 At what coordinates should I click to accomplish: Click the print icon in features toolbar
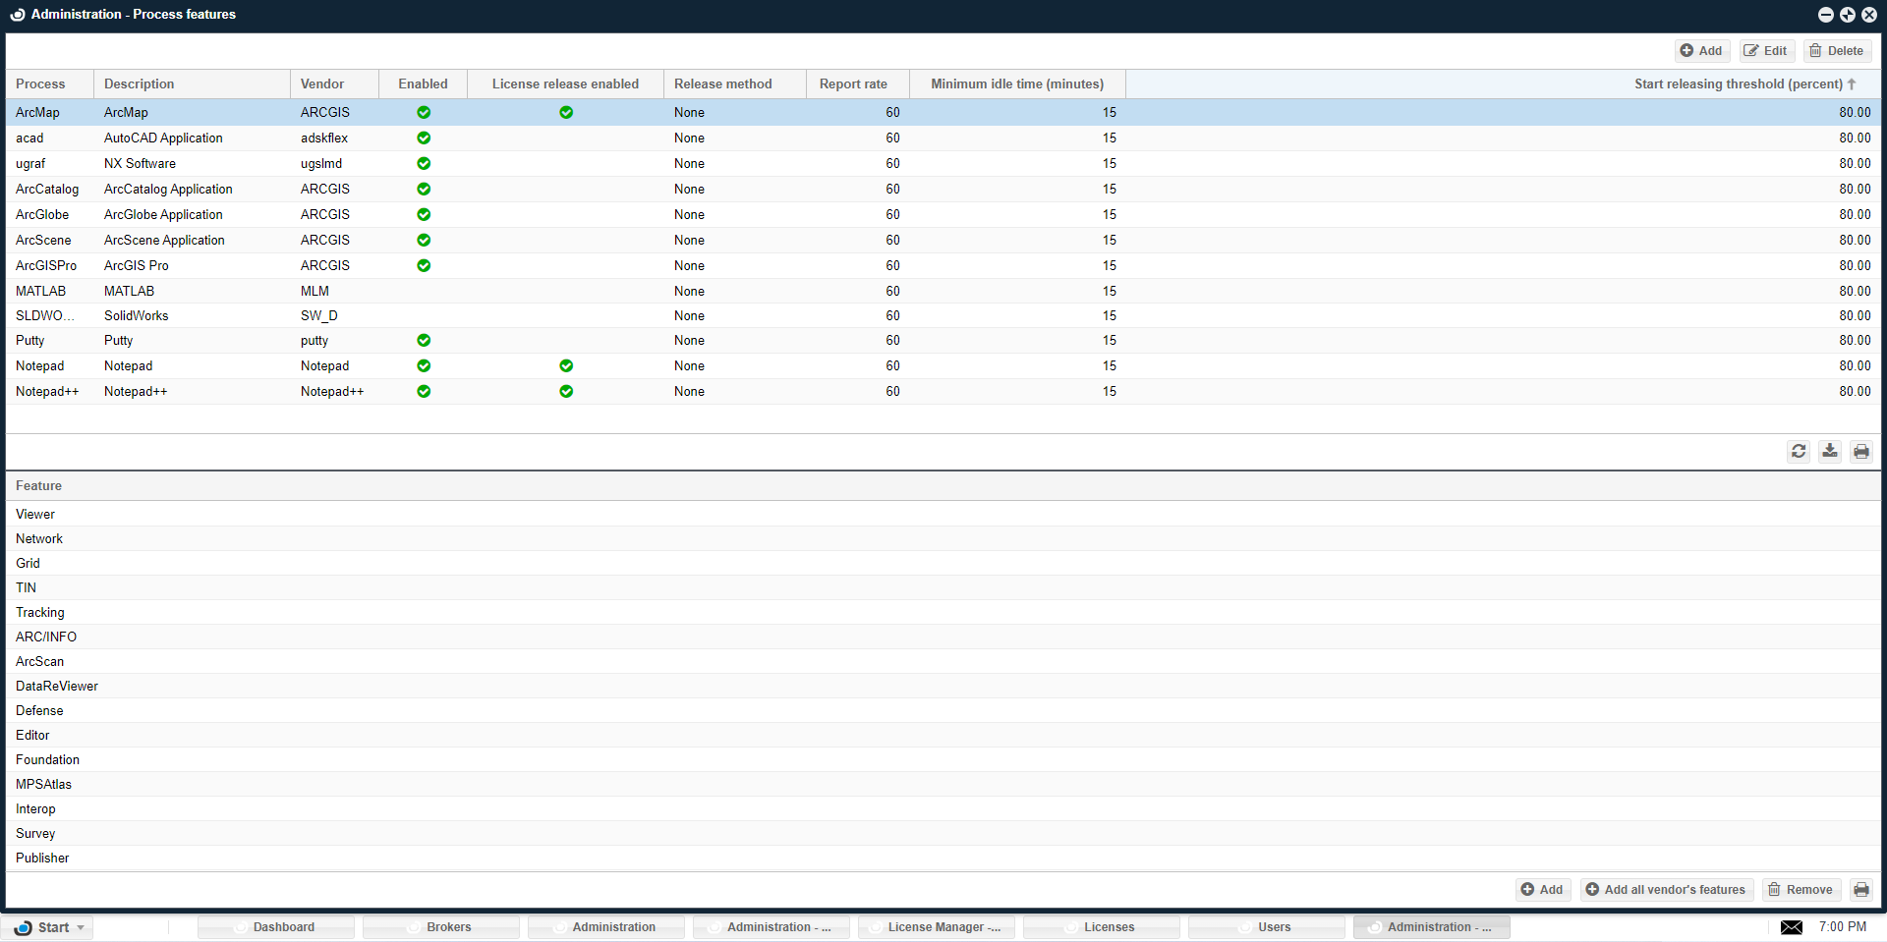[x=1861, y=890]
